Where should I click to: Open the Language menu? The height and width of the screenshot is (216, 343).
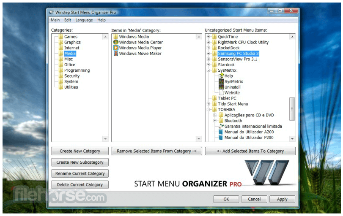[x=84, y=20]
